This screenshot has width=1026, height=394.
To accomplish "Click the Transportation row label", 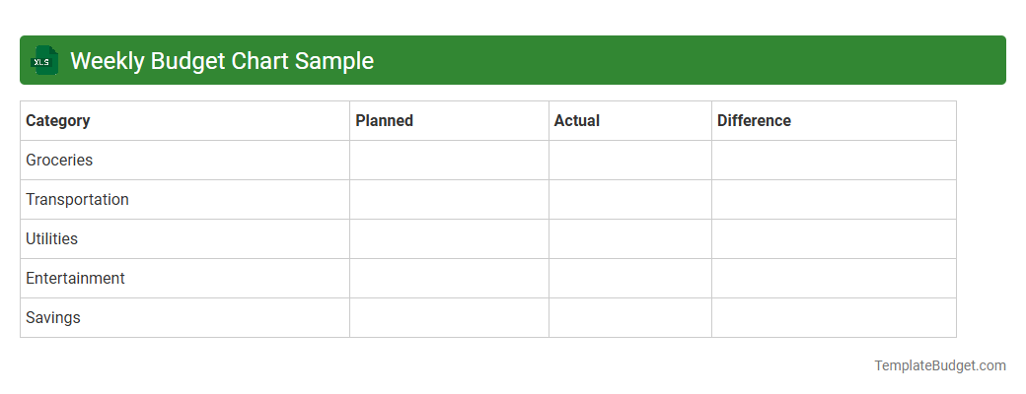I will coord(77,200).
